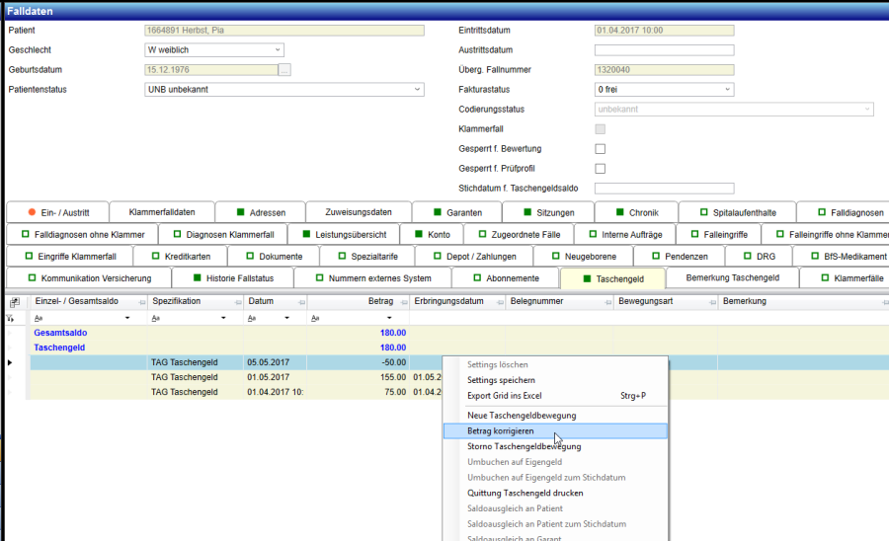This screenshot has width=889, height=541.
Task: Toggle the Gesperrt f. Bewertung checkbox
Action: pos(600,149)
